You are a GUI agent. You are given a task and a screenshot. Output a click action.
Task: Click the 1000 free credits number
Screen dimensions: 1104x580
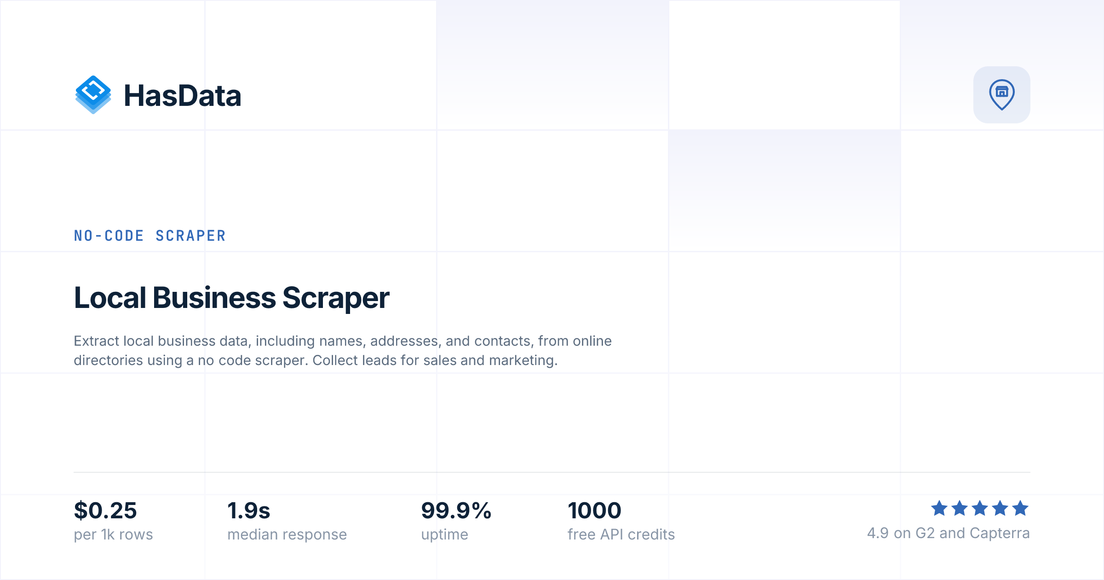pyautogui.click(x=594, y=510)
